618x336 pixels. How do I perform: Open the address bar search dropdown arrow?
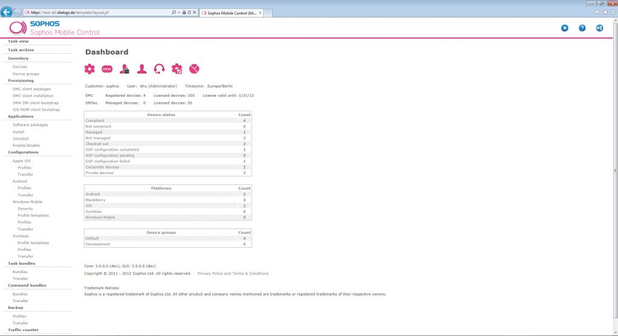click(x=179, y=12)
